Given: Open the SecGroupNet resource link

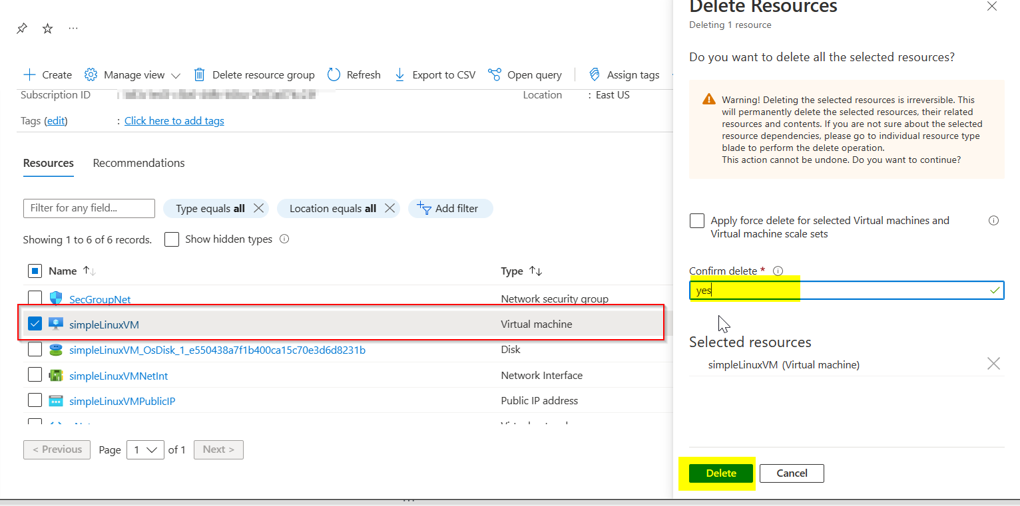Looking at the screenshot, I should coord(100,299).
